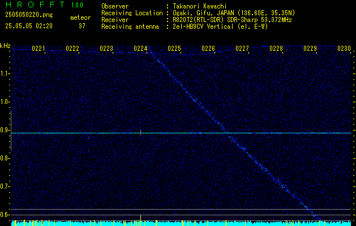Click the red-green spike on carrier line
Screen dimensions: 356x226
tap(140, 133)
